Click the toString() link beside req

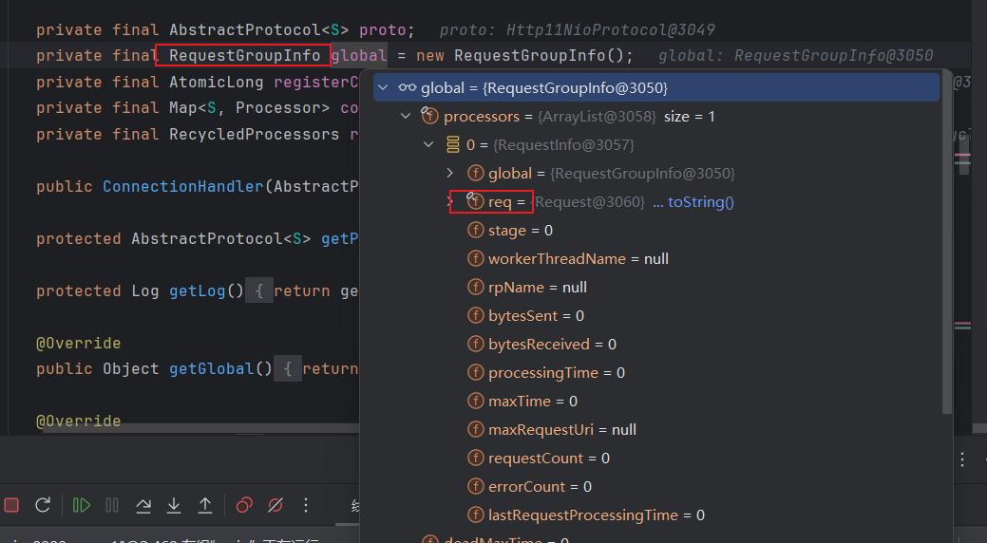click(700, 202)
